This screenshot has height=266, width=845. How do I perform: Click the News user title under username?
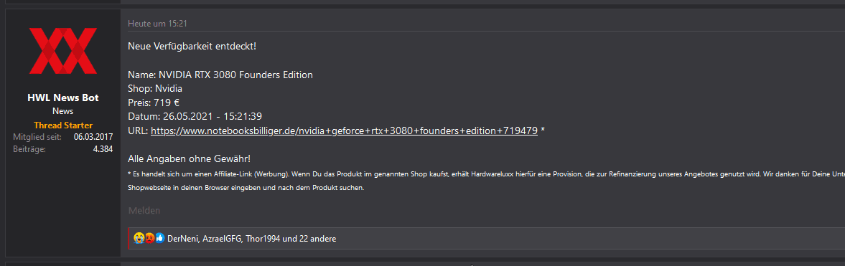(63, 111)
